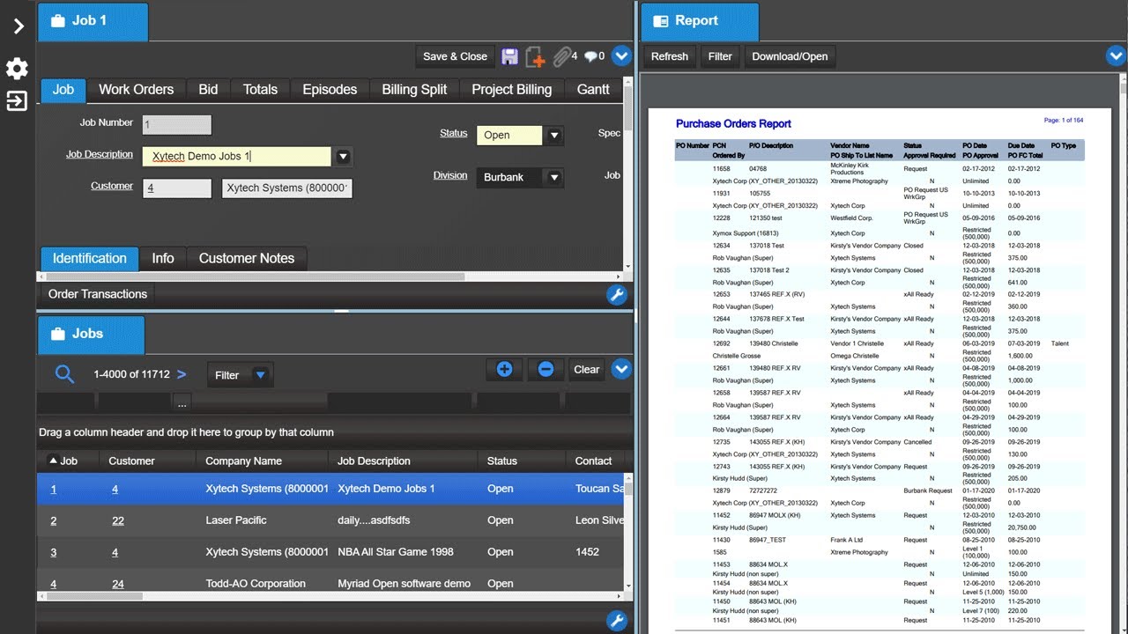
Task: Expand the Report panel round chevron menu
Action: click(x=1115, y=56)
